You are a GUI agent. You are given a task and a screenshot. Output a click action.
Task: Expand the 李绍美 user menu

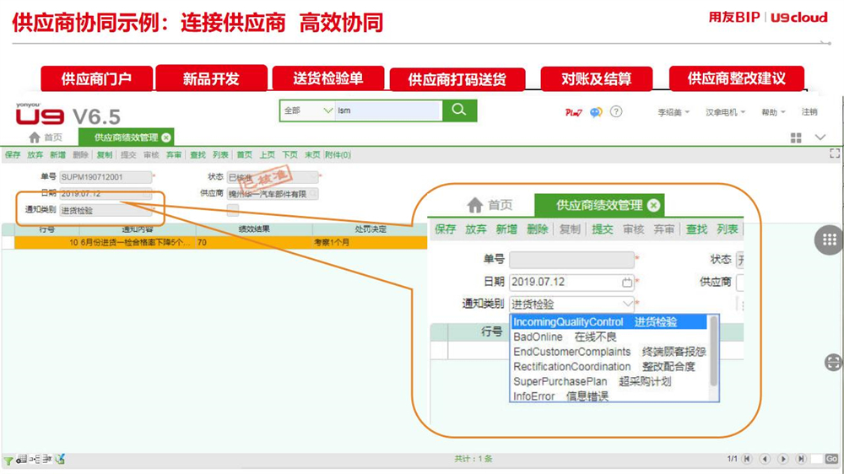(673, 112)
